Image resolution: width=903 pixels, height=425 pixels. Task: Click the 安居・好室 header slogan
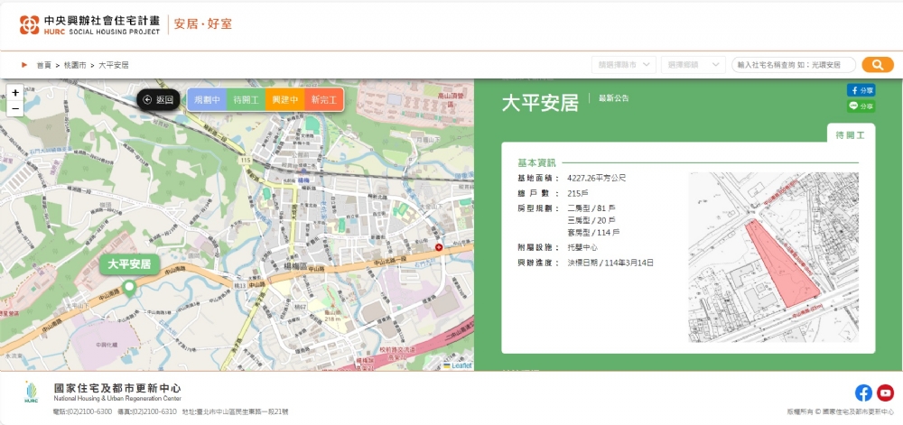[202, 24]
